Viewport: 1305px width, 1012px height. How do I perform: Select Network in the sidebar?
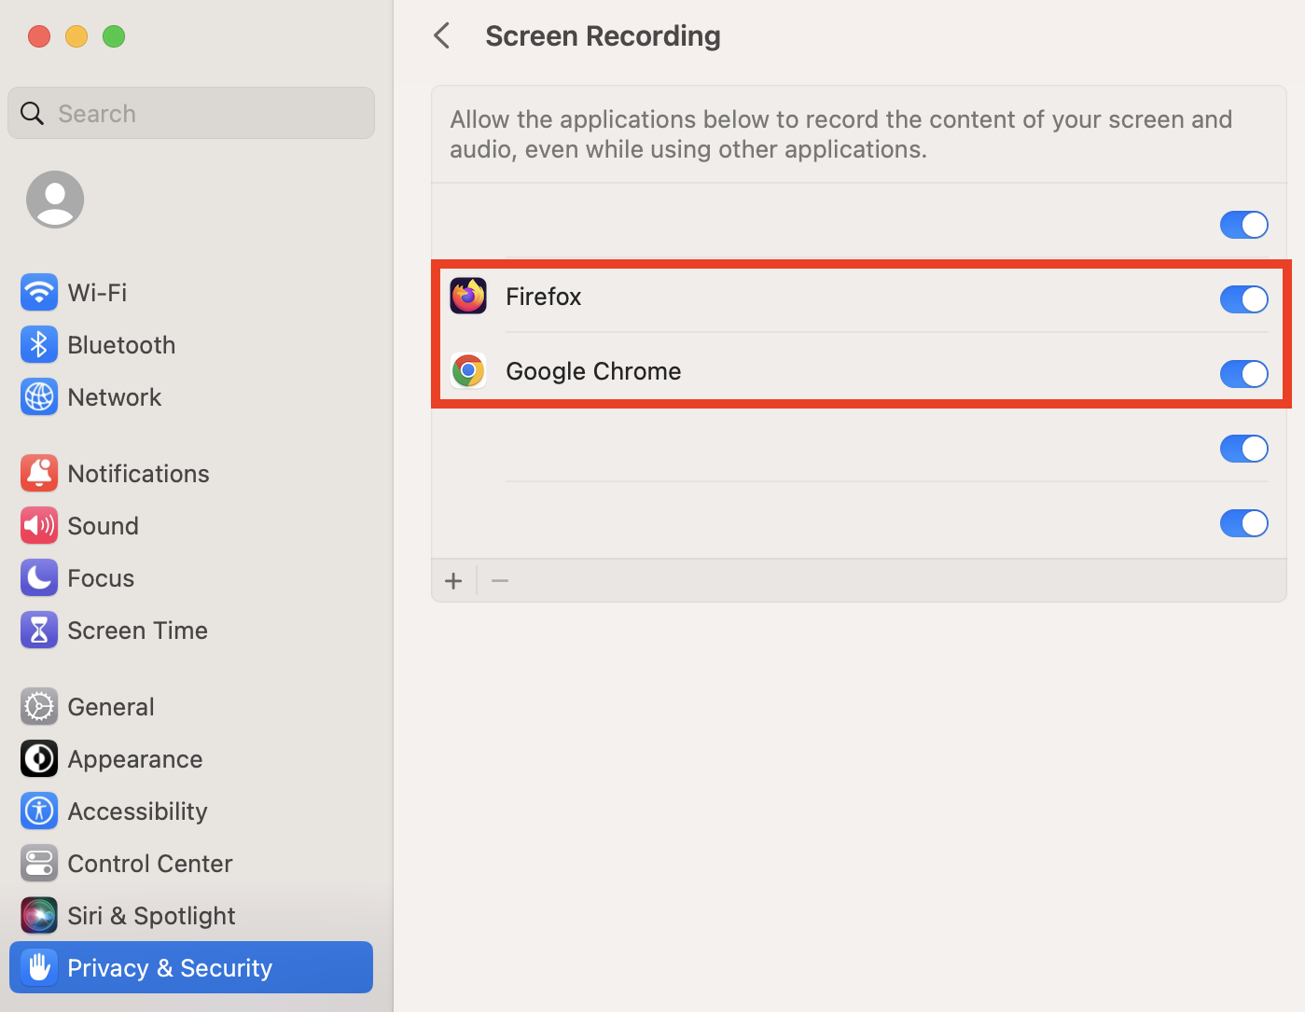(191, 397)
